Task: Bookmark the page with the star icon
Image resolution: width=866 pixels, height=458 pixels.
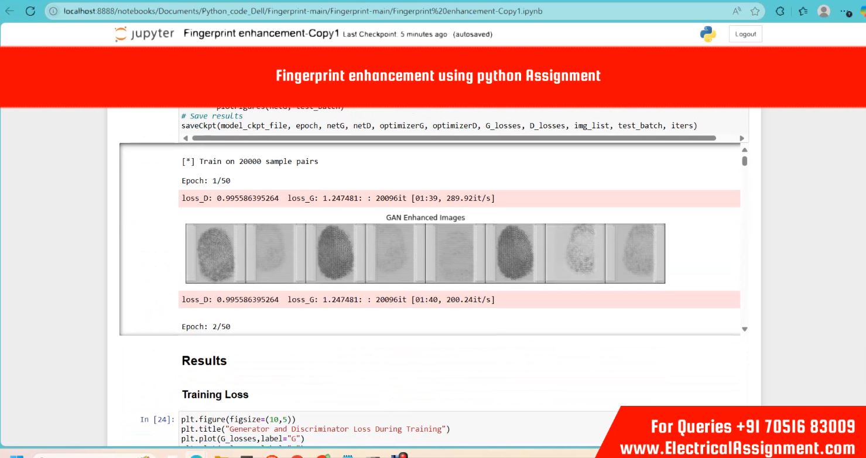Action: pos(755,11)
